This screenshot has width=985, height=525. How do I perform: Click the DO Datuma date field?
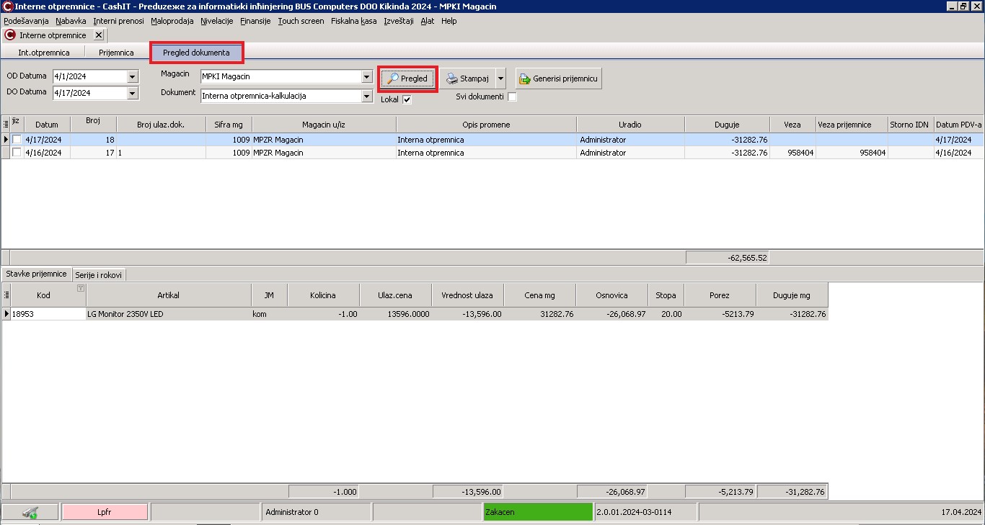[90, 93]
